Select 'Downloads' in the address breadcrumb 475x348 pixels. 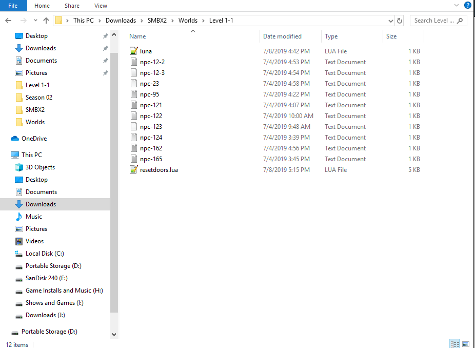(121, 21)
